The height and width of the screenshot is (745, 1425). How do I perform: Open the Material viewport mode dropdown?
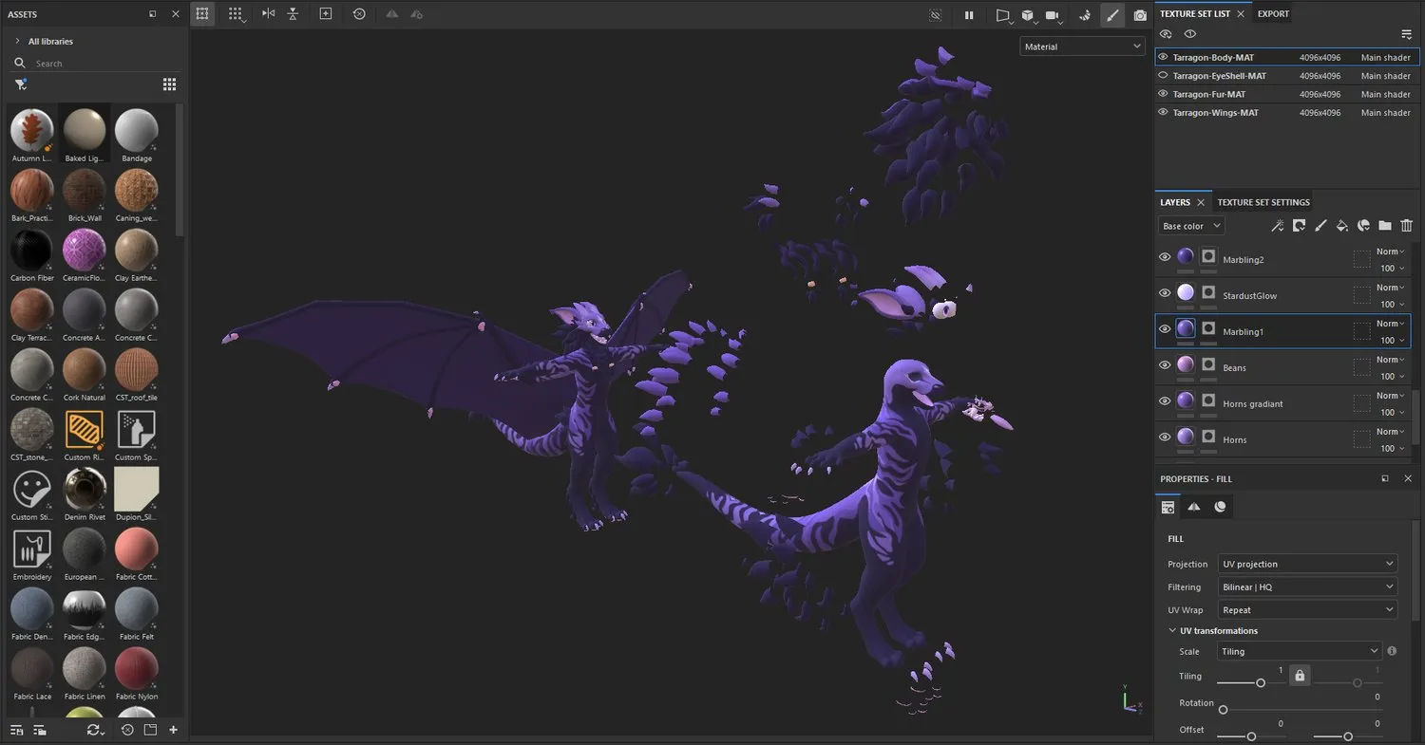point(1083,47)
